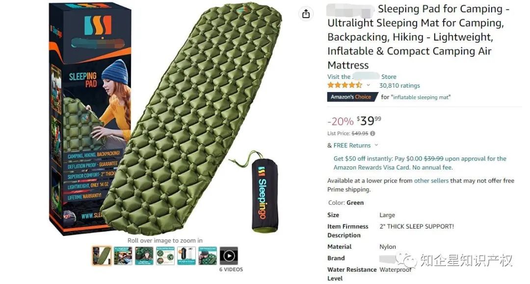Select the Ultralight & Compact thumbnail

pos(186,256)
